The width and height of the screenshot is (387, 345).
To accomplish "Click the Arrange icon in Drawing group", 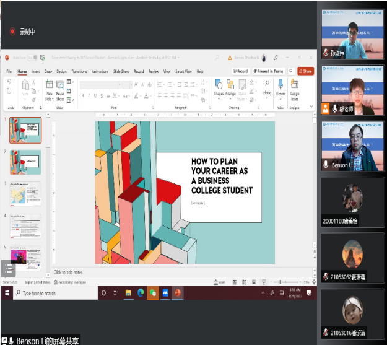I will pos(231,85).
